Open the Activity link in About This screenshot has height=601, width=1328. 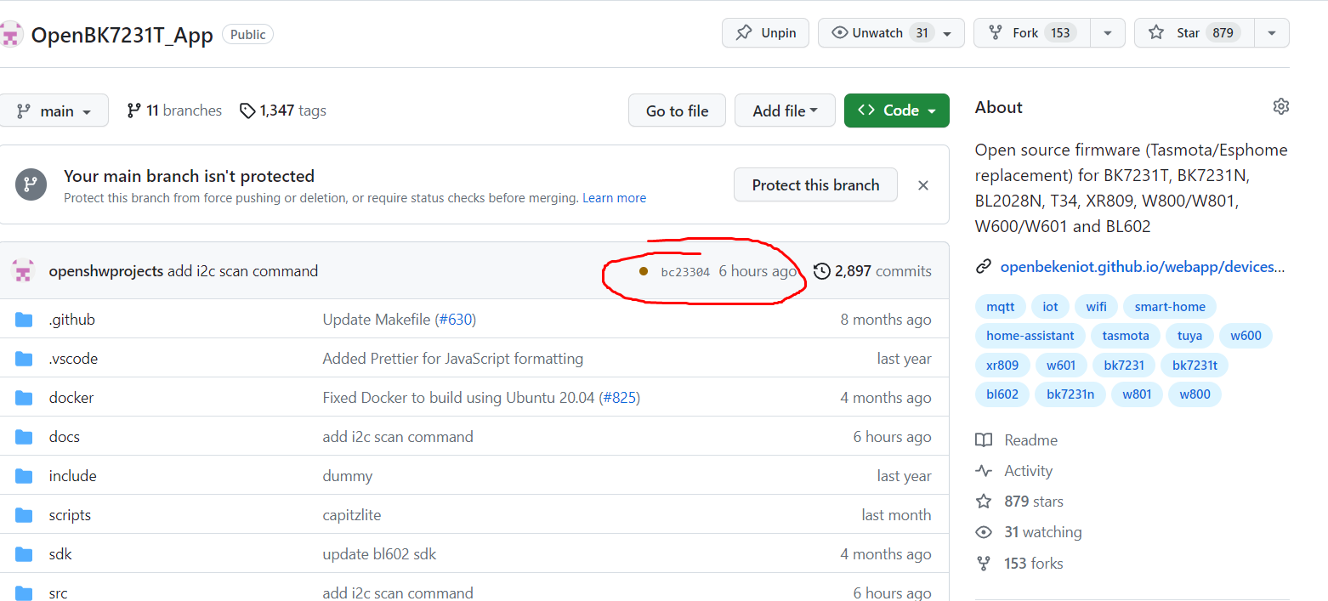(x=1029, y=471)
